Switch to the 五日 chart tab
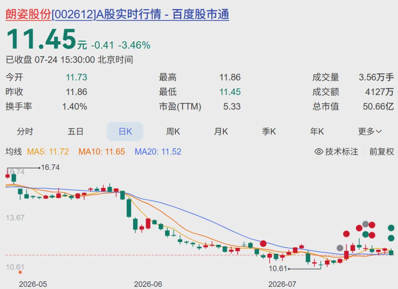The image size is (398, 289). coord(76,132)
